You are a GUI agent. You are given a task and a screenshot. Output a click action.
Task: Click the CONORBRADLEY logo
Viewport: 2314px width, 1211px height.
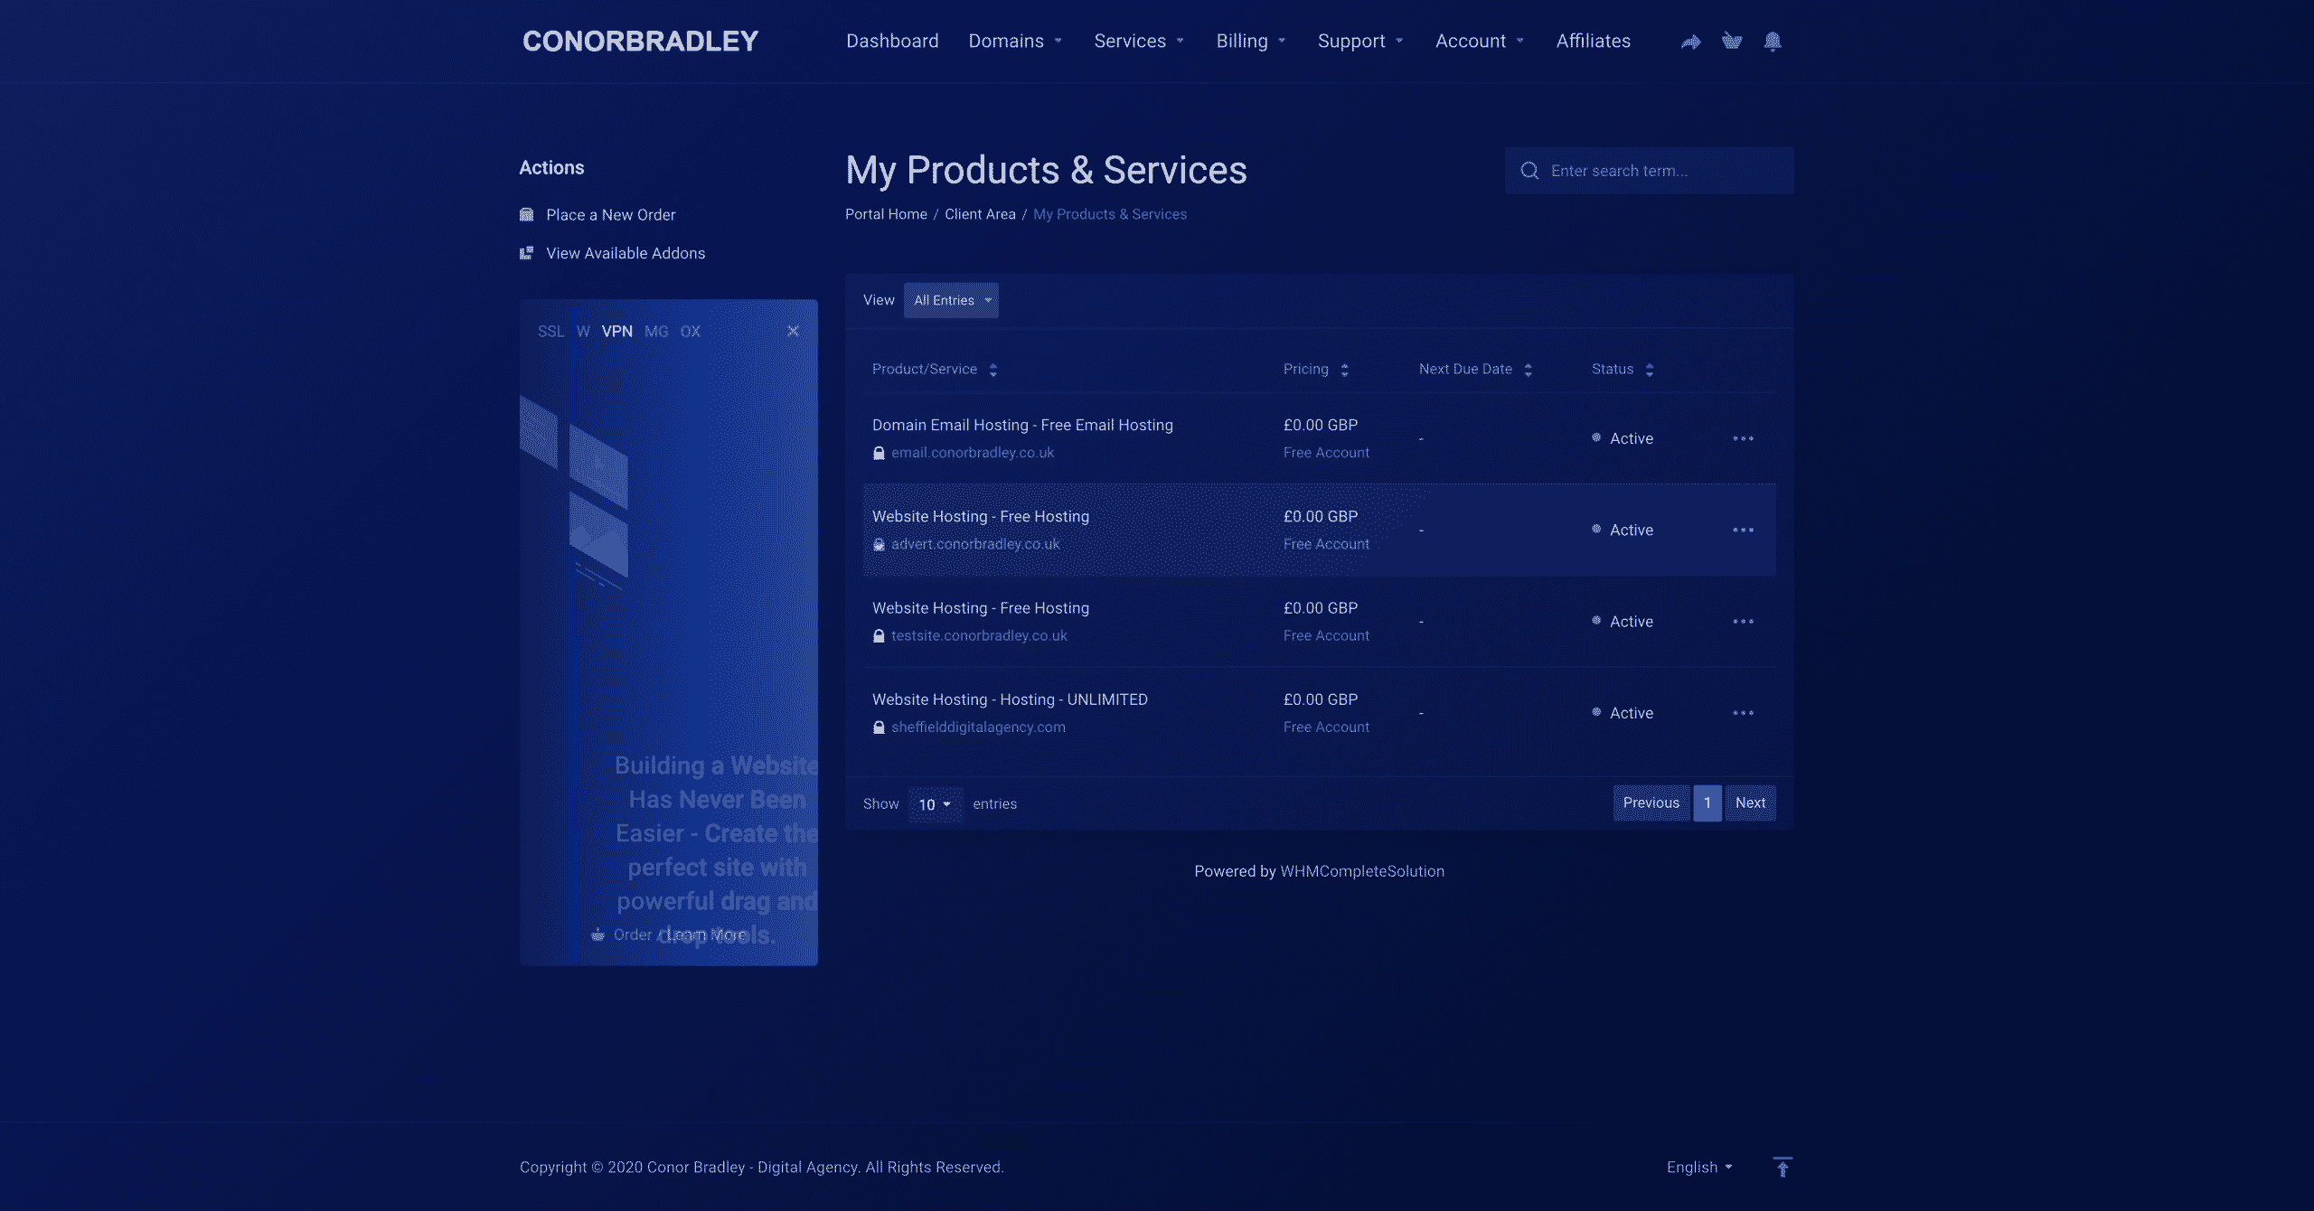(x=640, y=42)
